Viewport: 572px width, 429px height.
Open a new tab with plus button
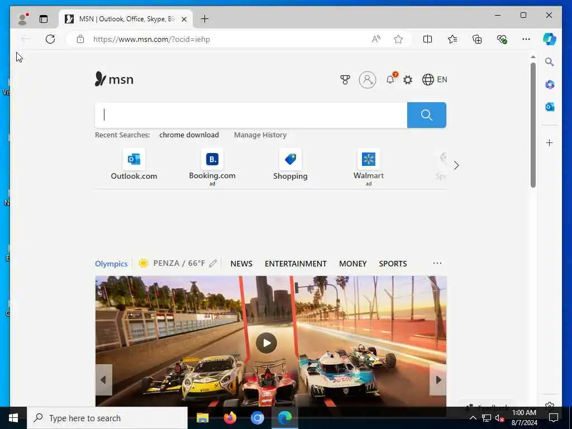coord(205,19)
